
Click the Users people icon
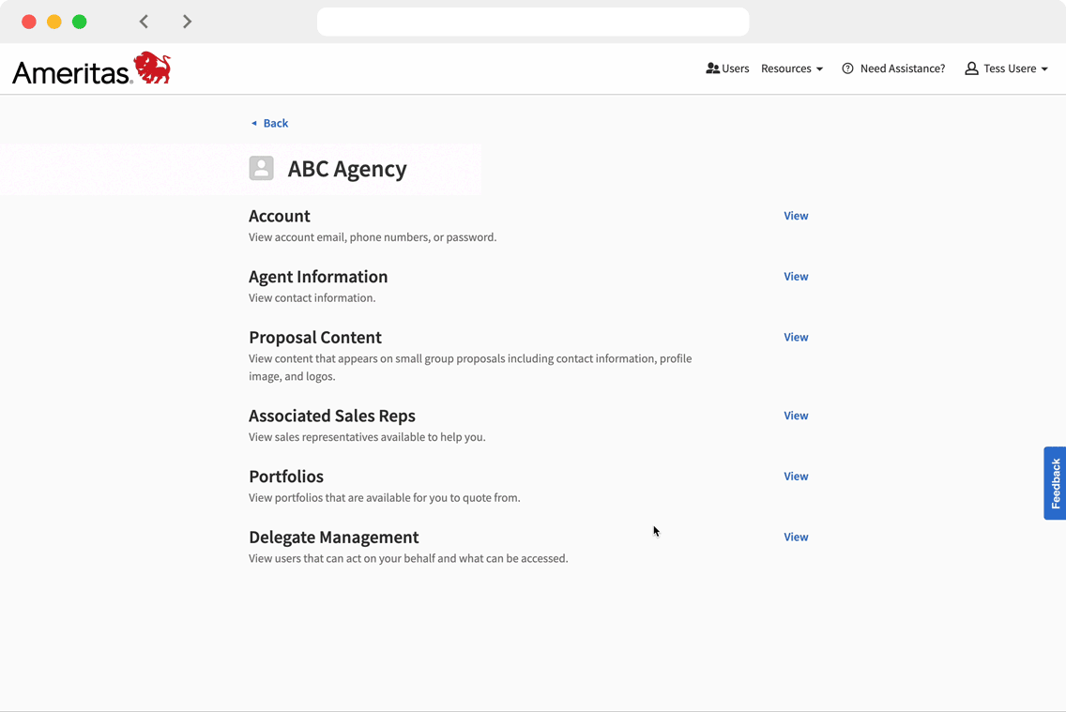tap(712, 68)
